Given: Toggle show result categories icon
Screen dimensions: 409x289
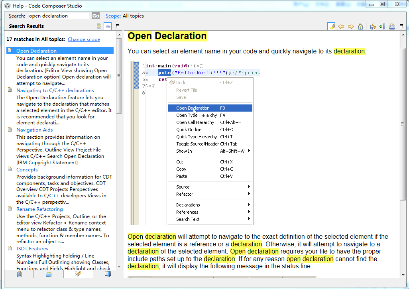Looking at the screenshot, I should click(98, 26).
